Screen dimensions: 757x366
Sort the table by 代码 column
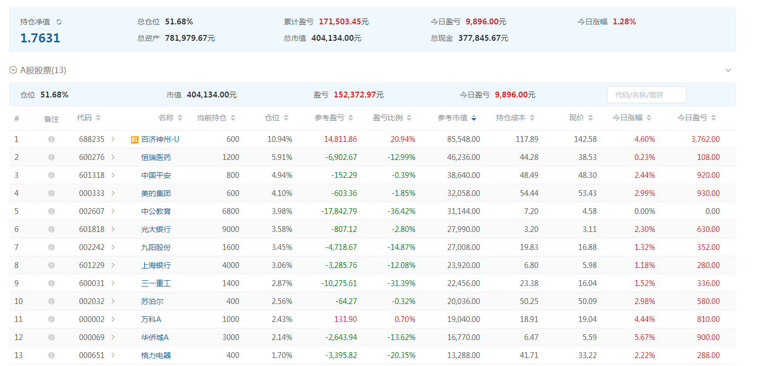point(89,118)
